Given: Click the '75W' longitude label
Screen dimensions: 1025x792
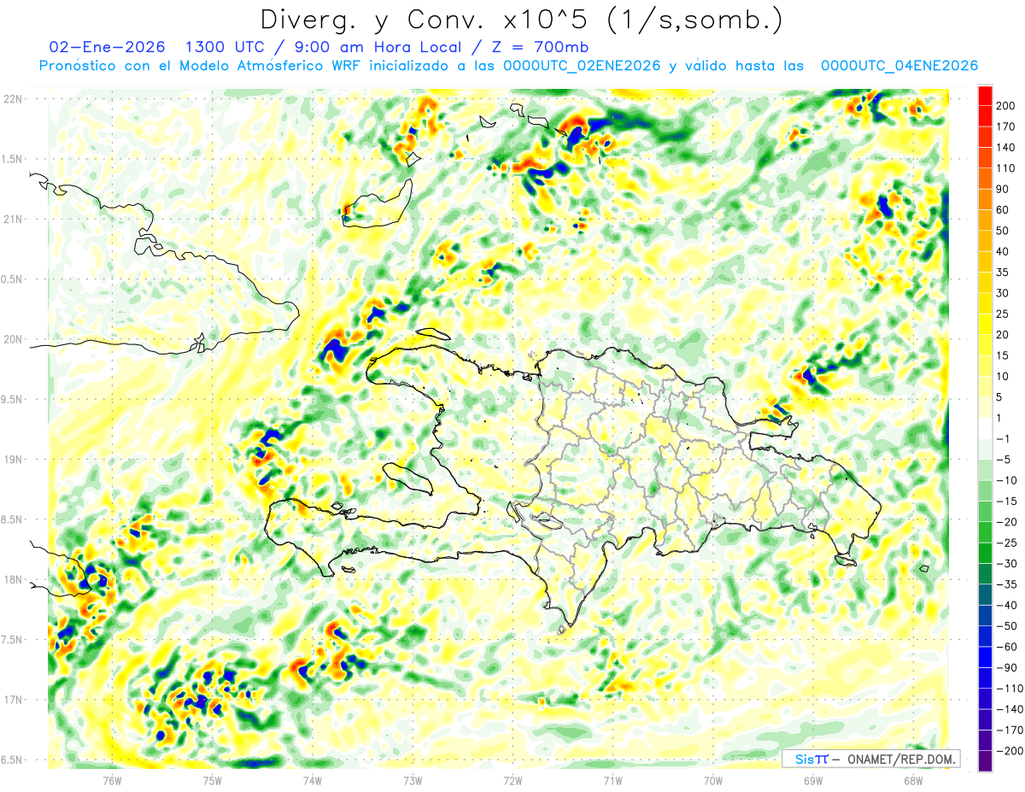Looking at the screenshot, I should [212, 780].
